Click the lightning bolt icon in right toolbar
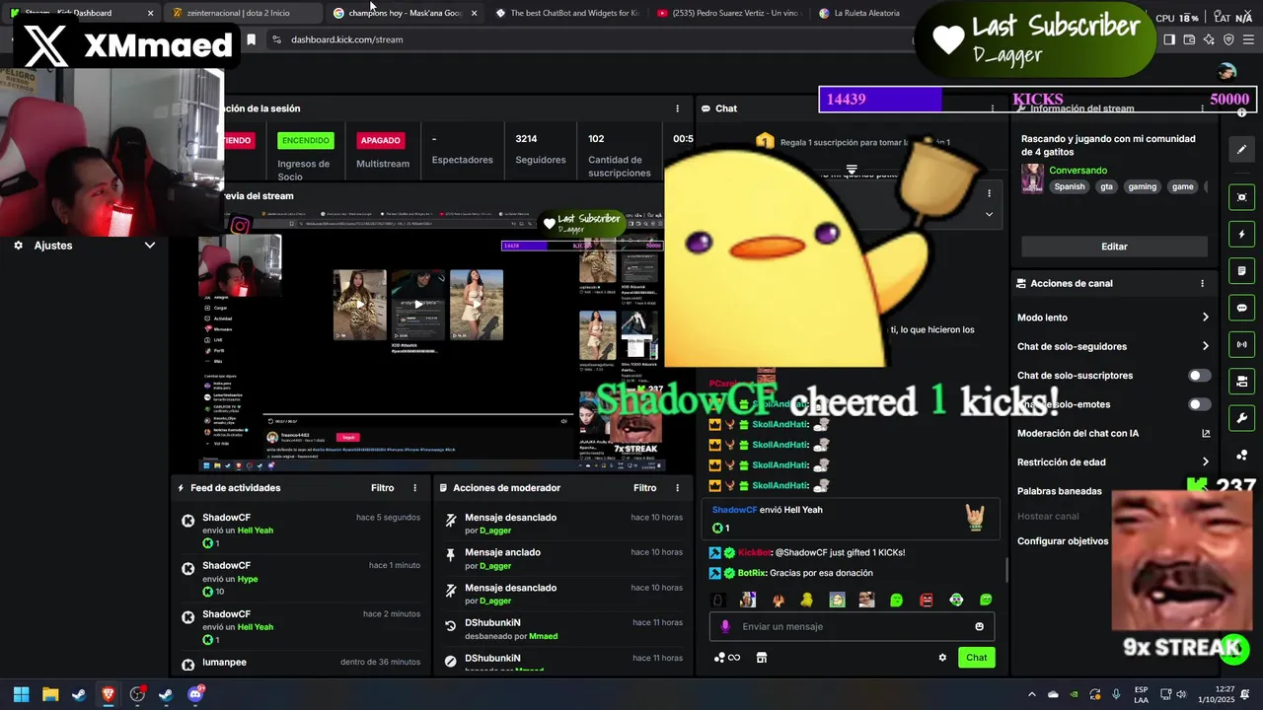Screen dimensions: 1263x710 pyautogui.click(x=1241, y=235)
